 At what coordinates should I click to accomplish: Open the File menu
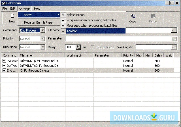pos(5,9)
